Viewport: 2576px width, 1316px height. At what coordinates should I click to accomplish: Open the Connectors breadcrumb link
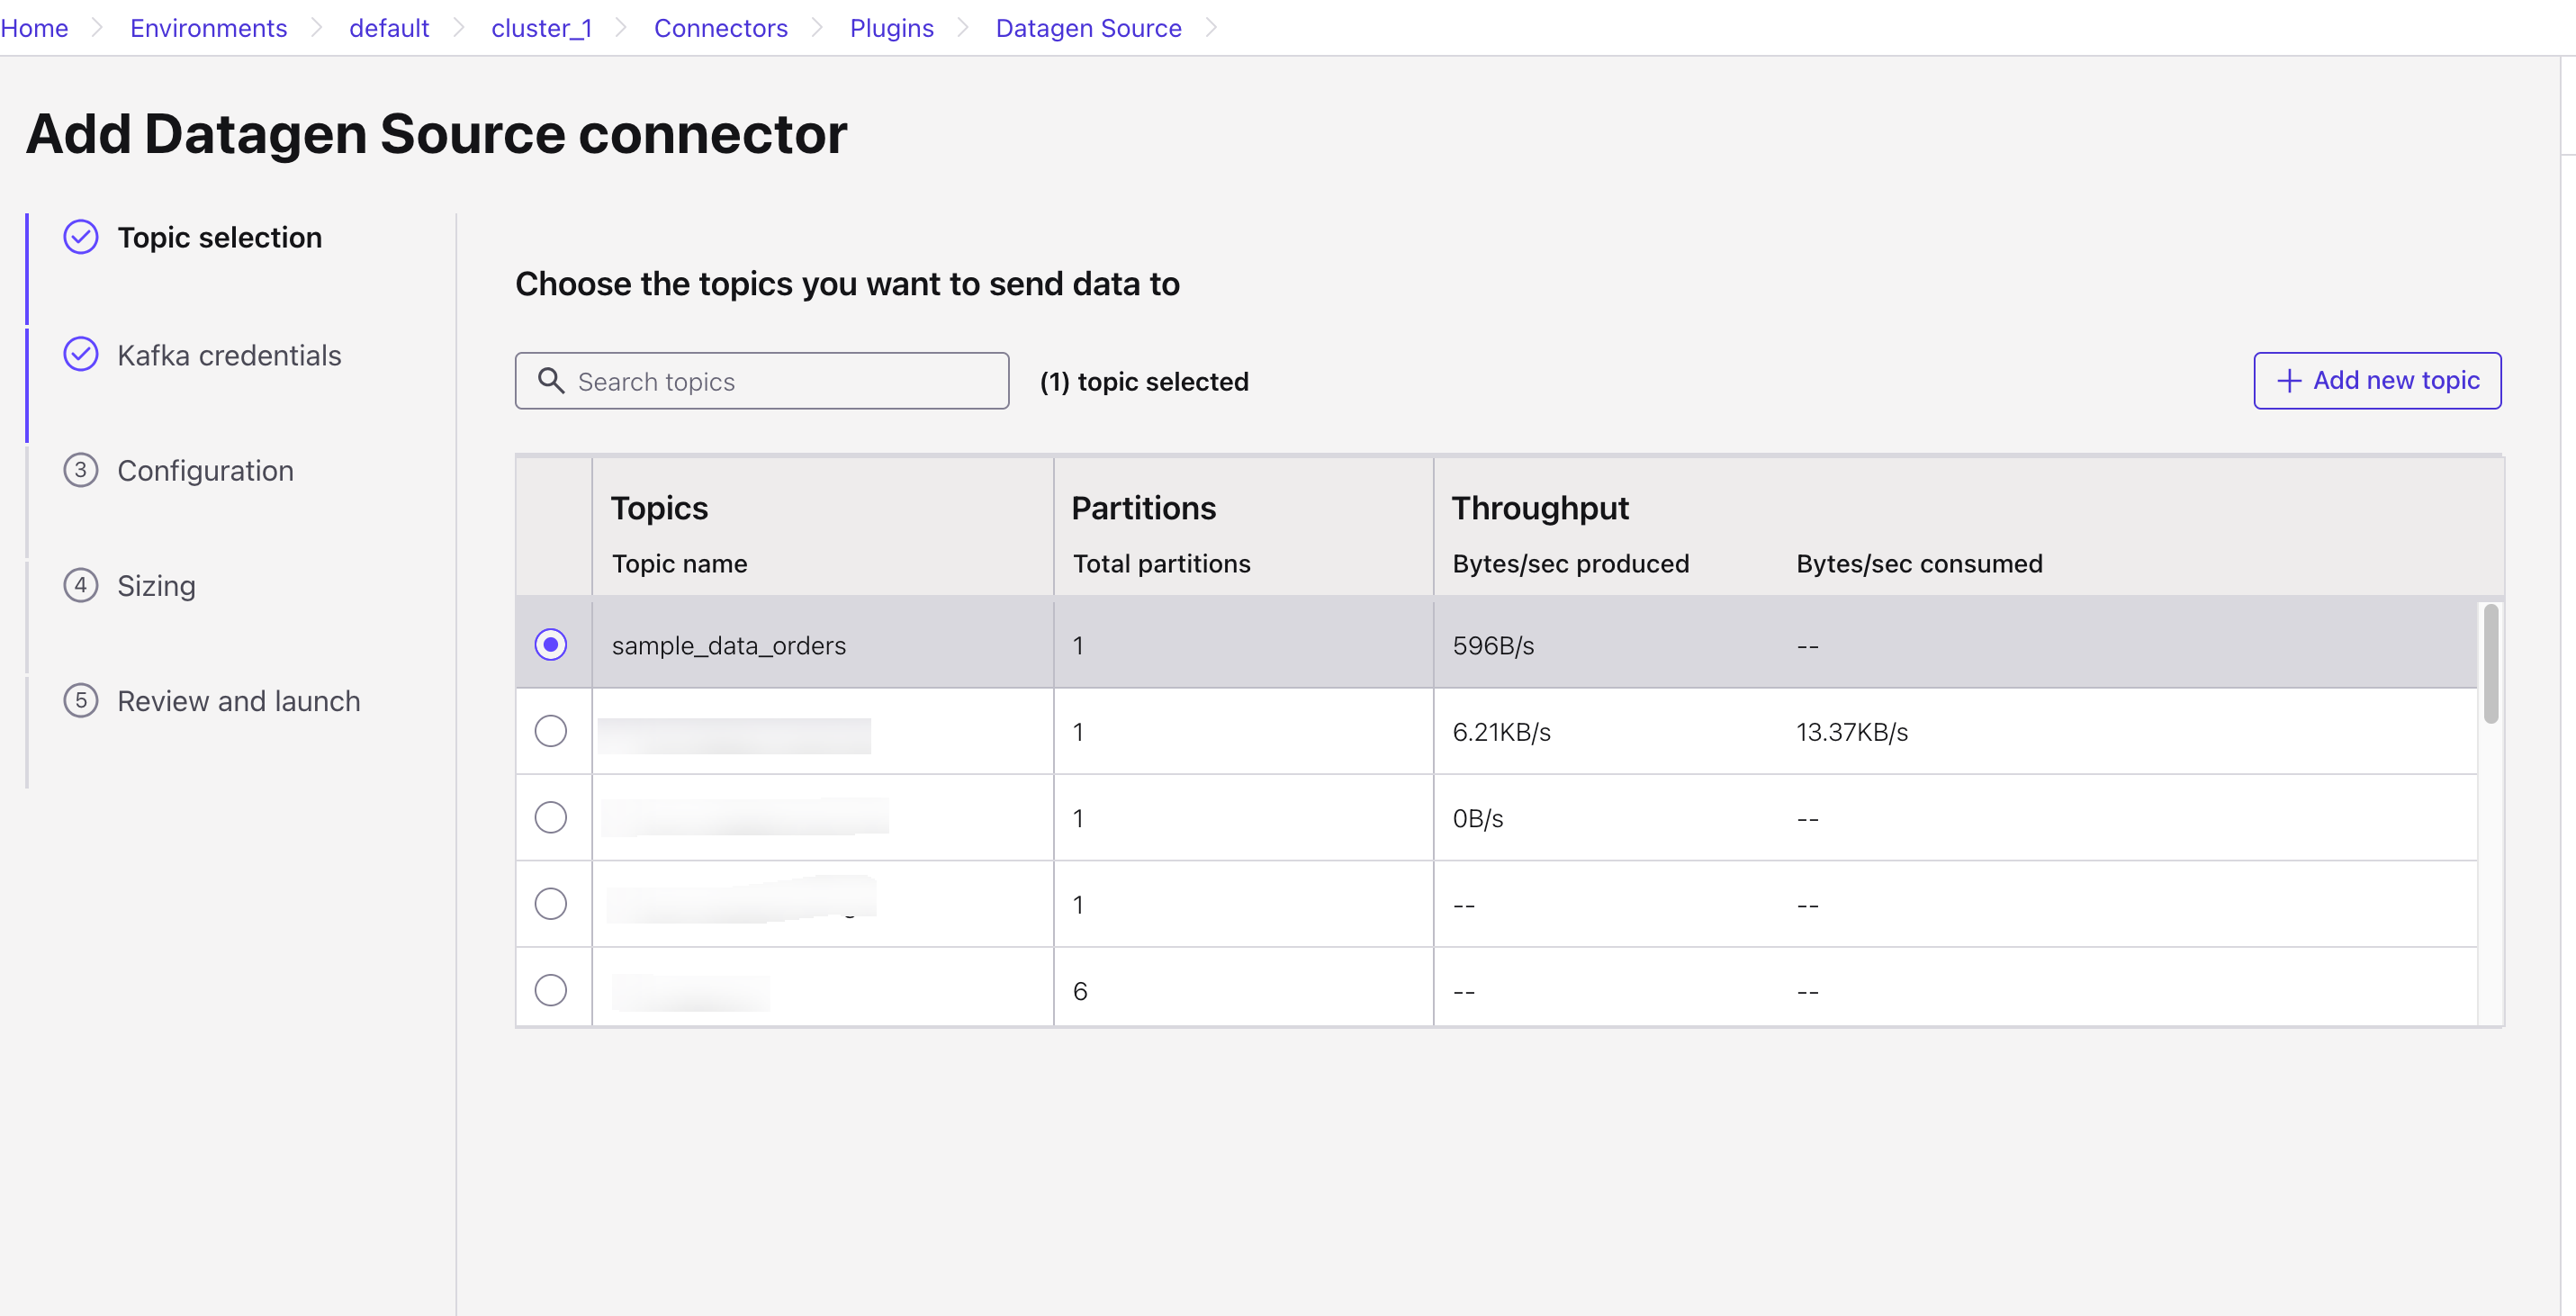(x=720, y=28)
